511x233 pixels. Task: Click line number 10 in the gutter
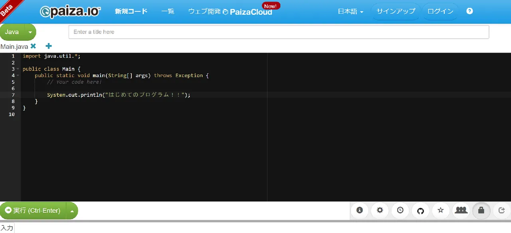click(12, 114)
